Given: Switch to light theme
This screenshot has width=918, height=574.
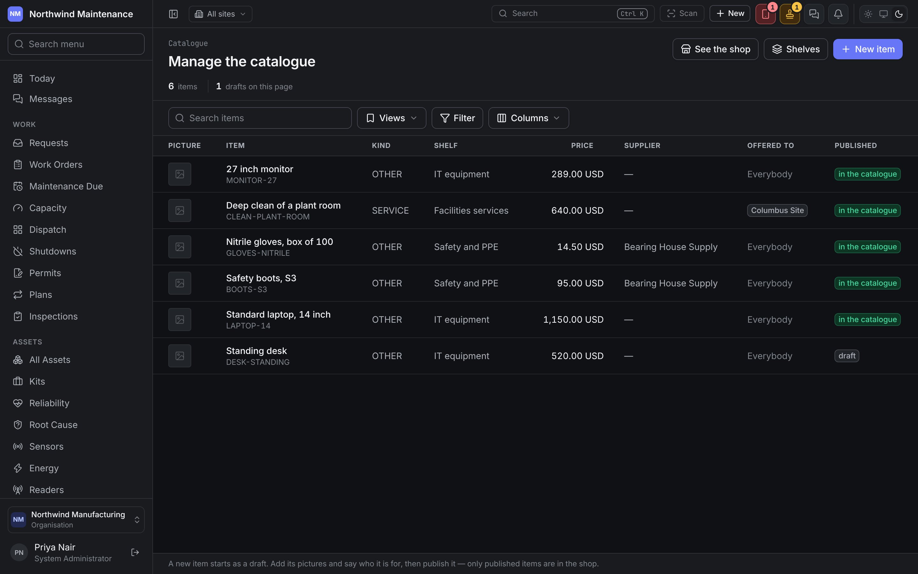Looking at the screenshot, I should coord(868,14).
